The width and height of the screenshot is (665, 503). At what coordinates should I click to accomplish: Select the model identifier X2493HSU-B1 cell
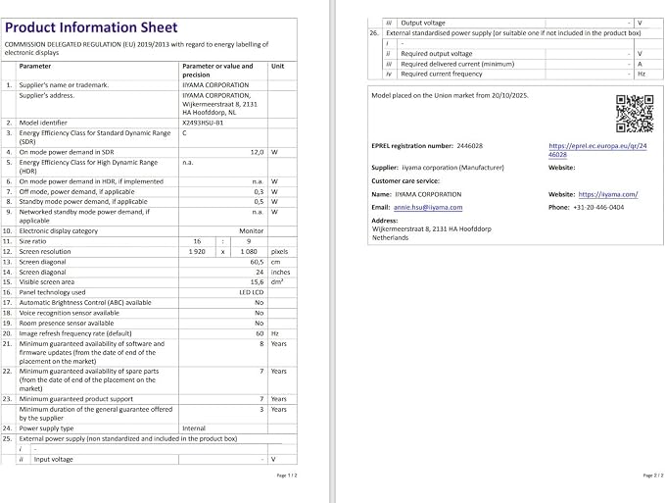click(223, 123)
